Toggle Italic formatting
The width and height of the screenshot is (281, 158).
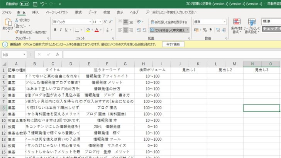click(61, 30)
